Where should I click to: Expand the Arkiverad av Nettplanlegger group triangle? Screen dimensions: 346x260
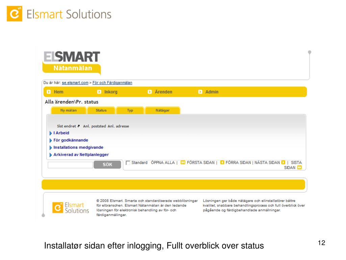click(x=51, y=155)
